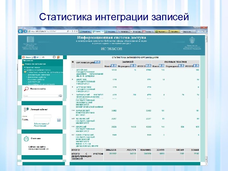Sort ПОЛНЫХ ТЕКСТОВ Книги column descending

click(163, 66)
